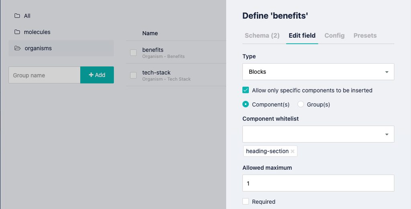Select the Group(s) radio button

pos(301,104)
